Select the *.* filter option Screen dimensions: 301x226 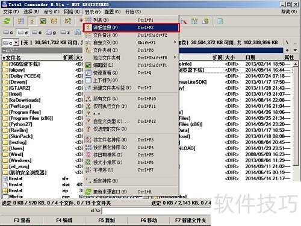click(131, 114)
